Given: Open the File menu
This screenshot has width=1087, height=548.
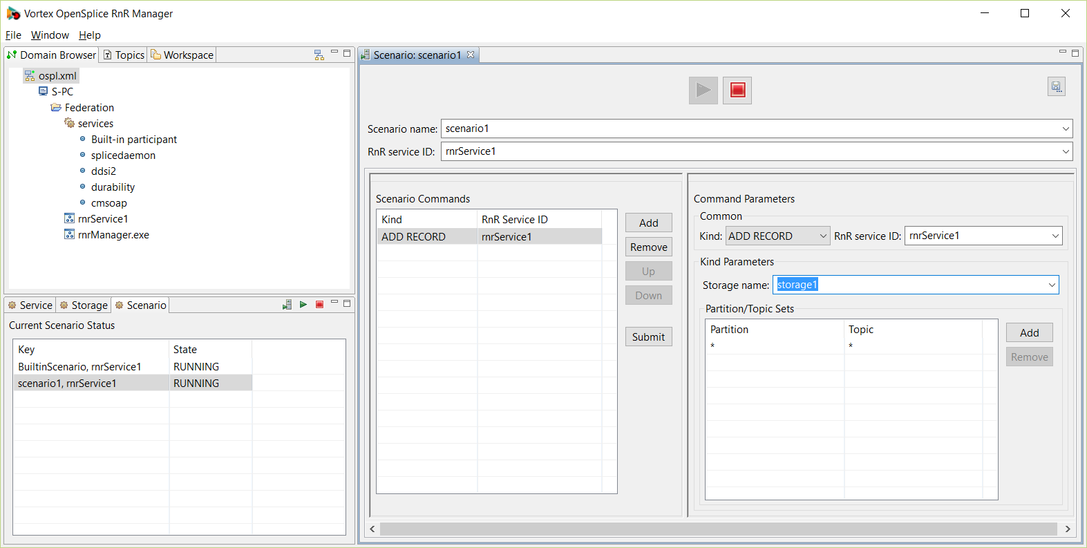Looking at the screenshot, I should (x=13, y=35).
